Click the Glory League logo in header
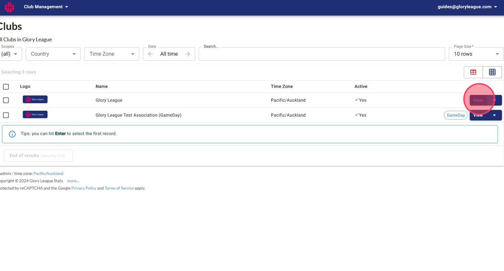This screenshot has width=504, height=271. pos(9,7)
